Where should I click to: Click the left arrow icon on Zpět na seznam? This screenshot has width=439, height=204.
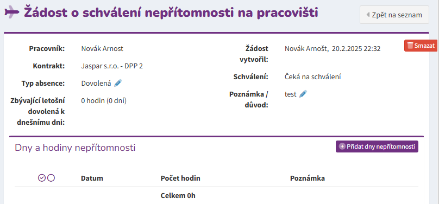coord(368,15)
